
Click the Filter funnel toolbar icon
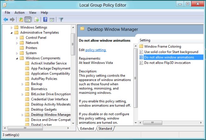61,20
